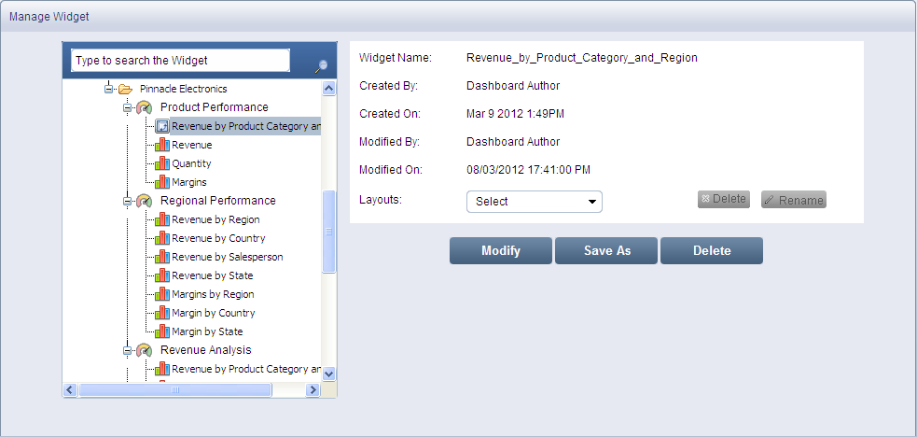Click the chart icon beside Revenue by Region

coord(162,219)
